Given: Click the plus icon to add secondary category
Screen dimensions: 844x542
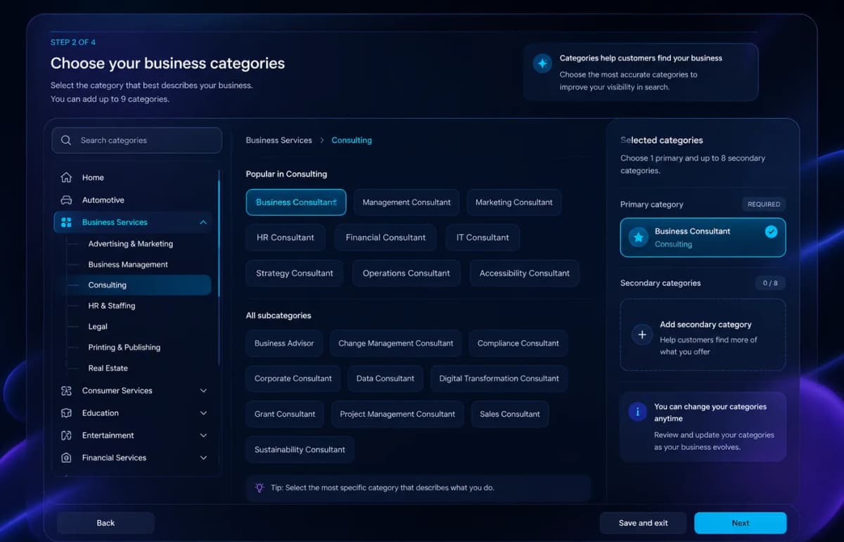Looking at the screenshot, I should click(x=642, y=335).
